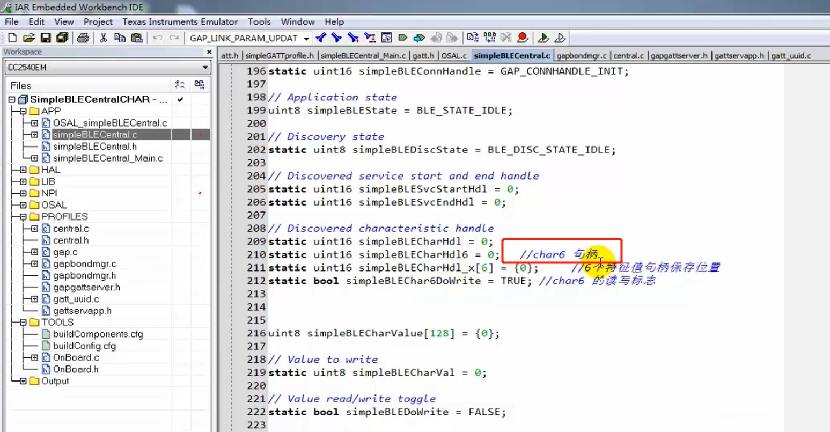
Task: Expand the Output folder node
Action: point(23,381)
